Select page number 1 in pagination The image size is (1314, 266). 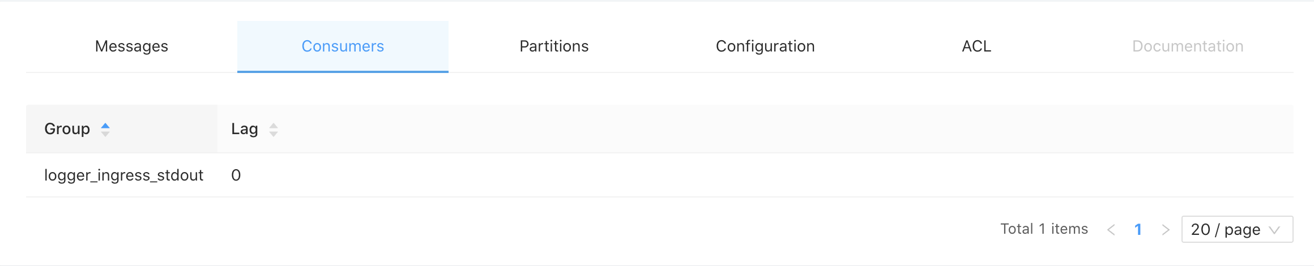pos(1138,230)
